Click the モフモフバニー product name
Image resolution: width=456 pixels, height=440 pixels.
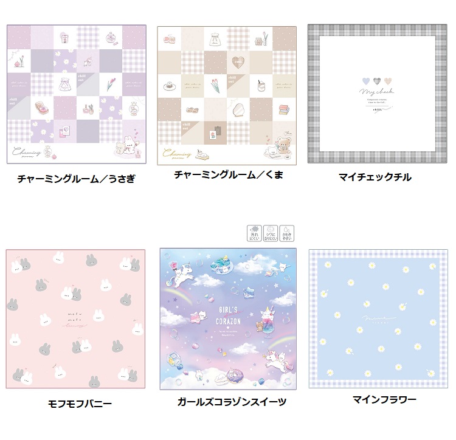pos(80,404)
